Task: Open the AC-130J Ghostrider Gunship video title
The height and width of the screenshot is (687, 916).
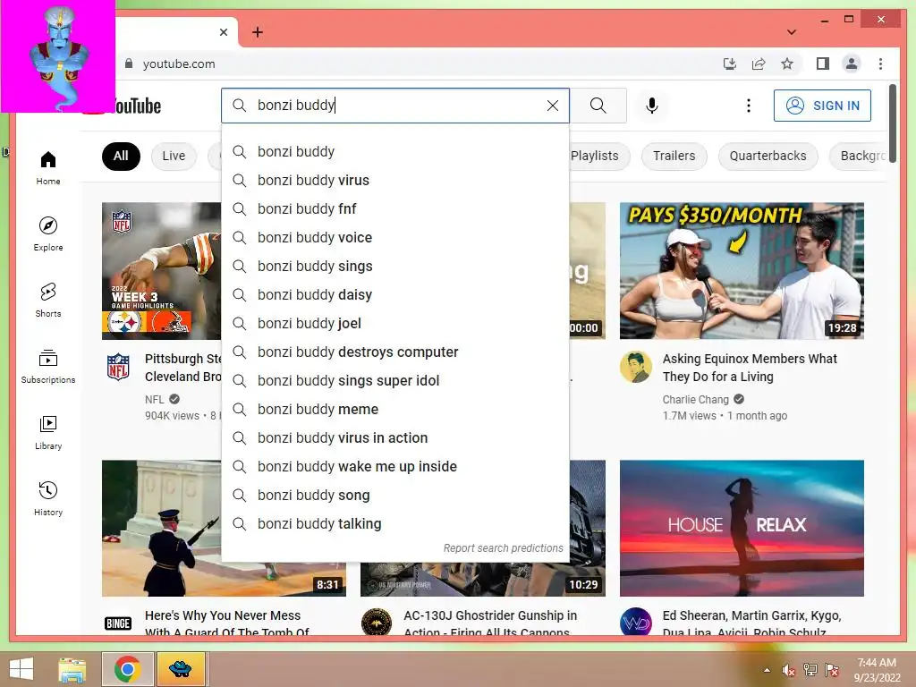Action: [x=489, y=623]
